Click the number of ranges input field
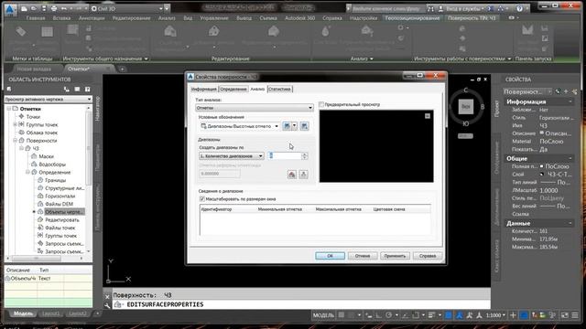 click(x=285, y=156)
